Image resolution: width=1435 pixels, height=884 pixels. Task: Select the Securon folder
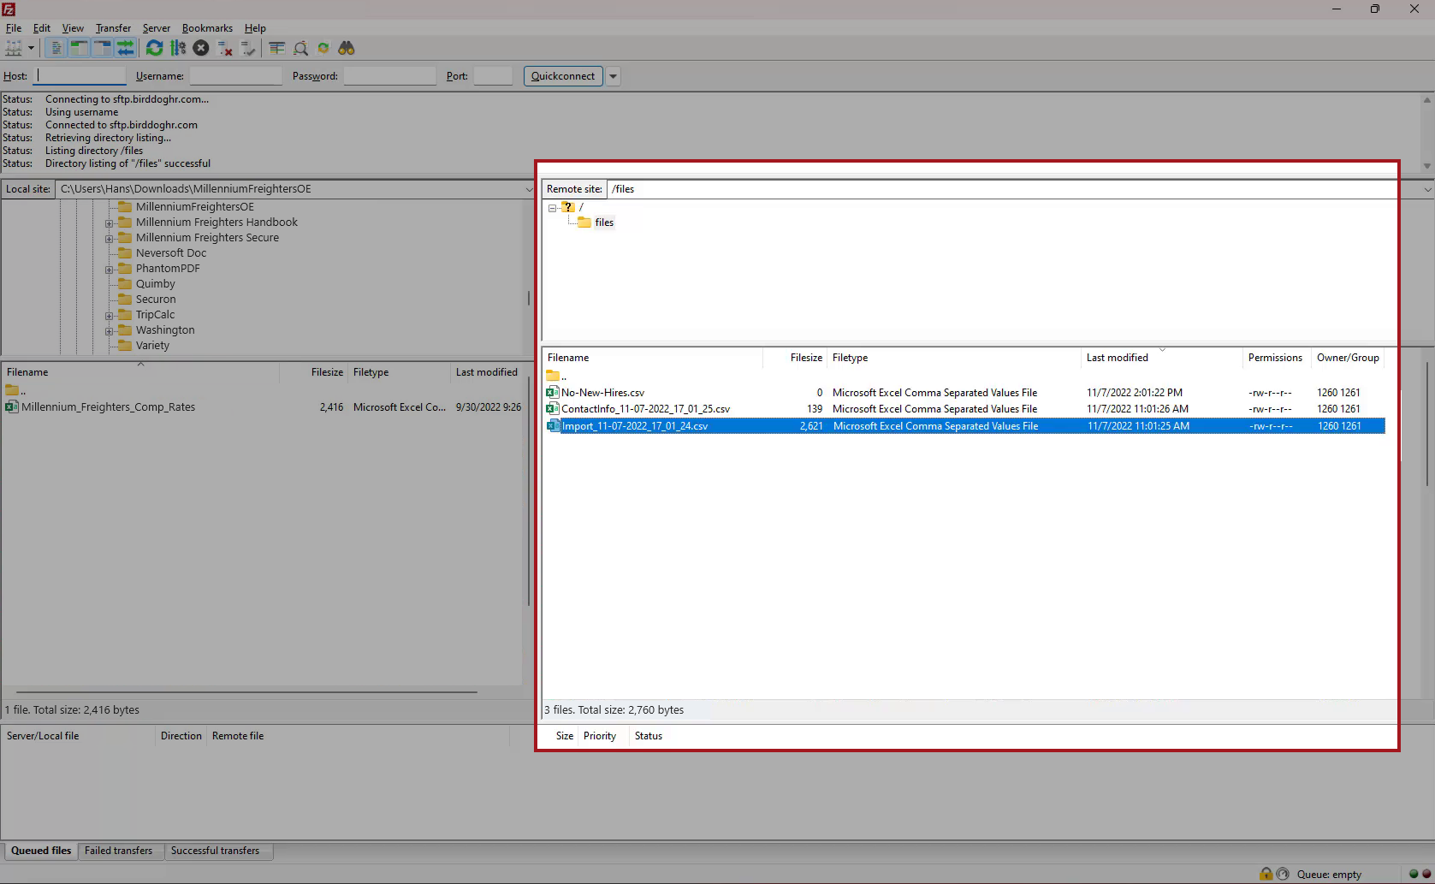tap(156, 299)
